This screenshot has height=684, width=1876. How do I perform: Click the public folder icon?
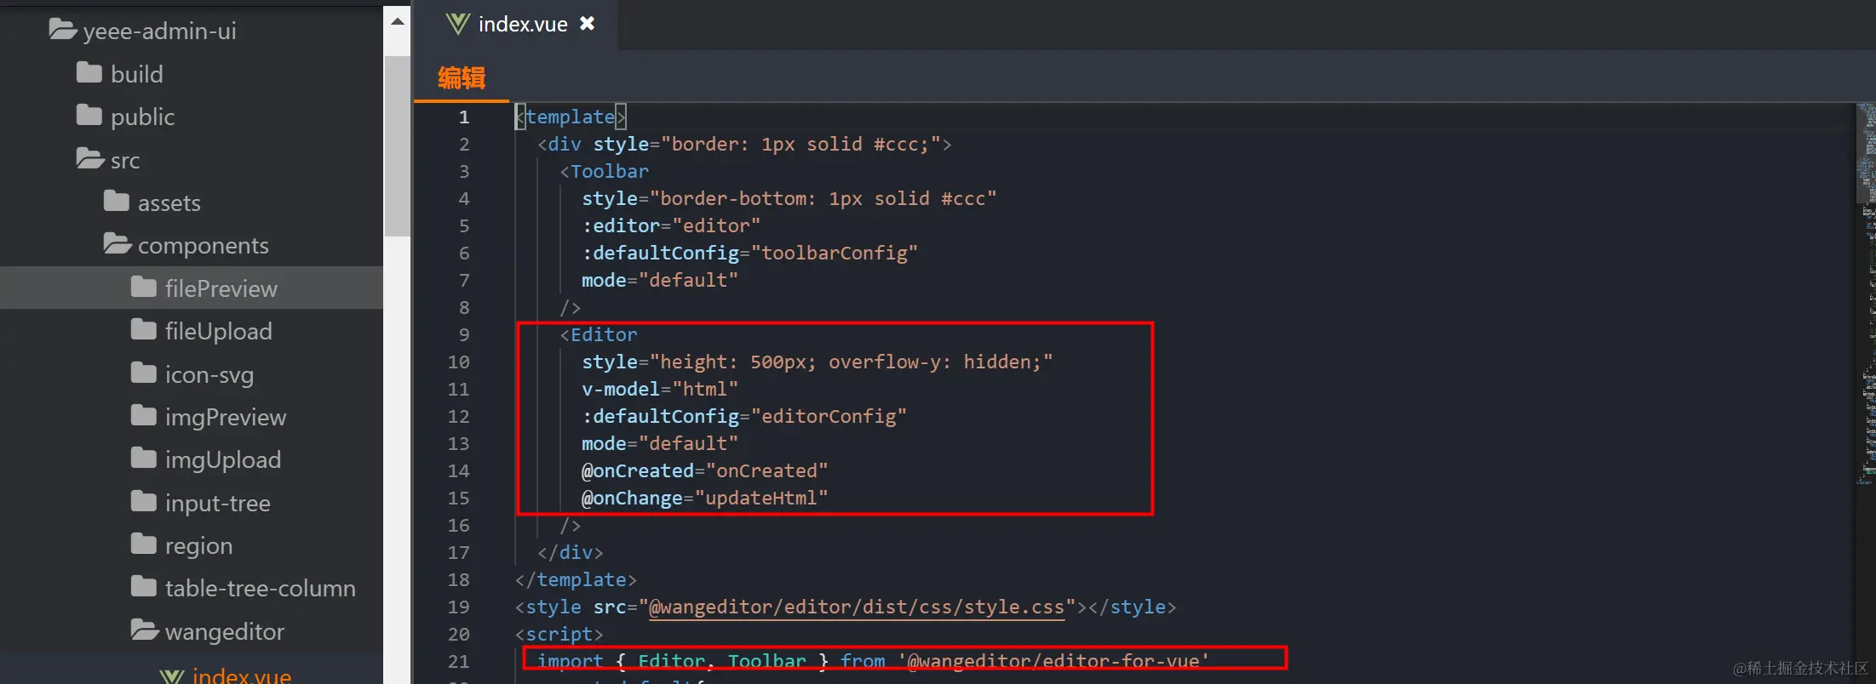click(89, 116)
